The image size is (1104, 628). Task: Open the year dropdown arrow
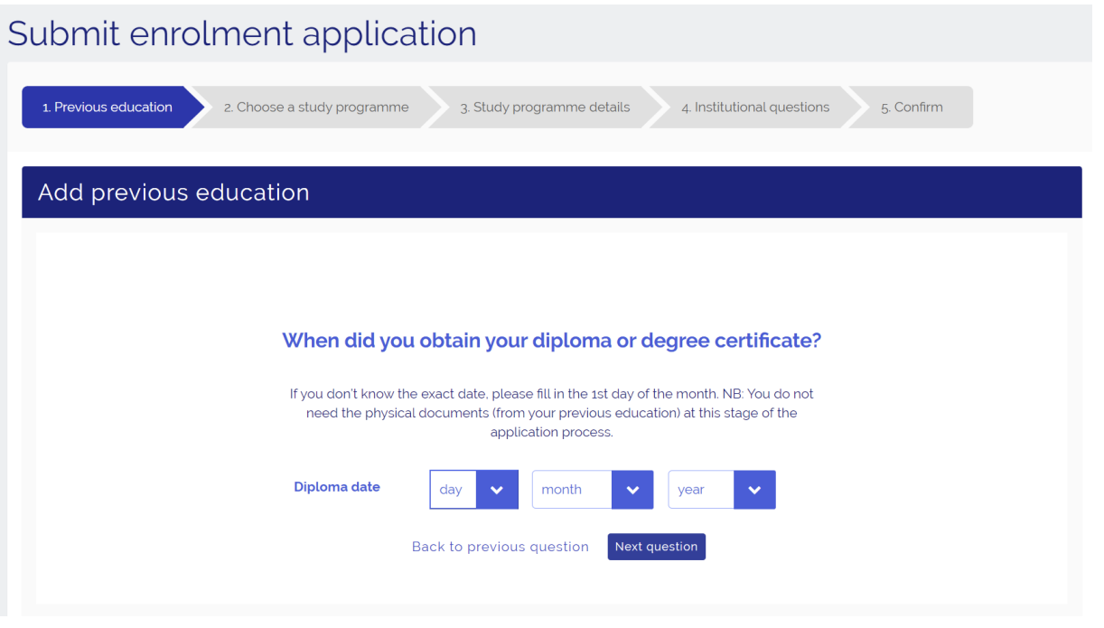(754, 490)
